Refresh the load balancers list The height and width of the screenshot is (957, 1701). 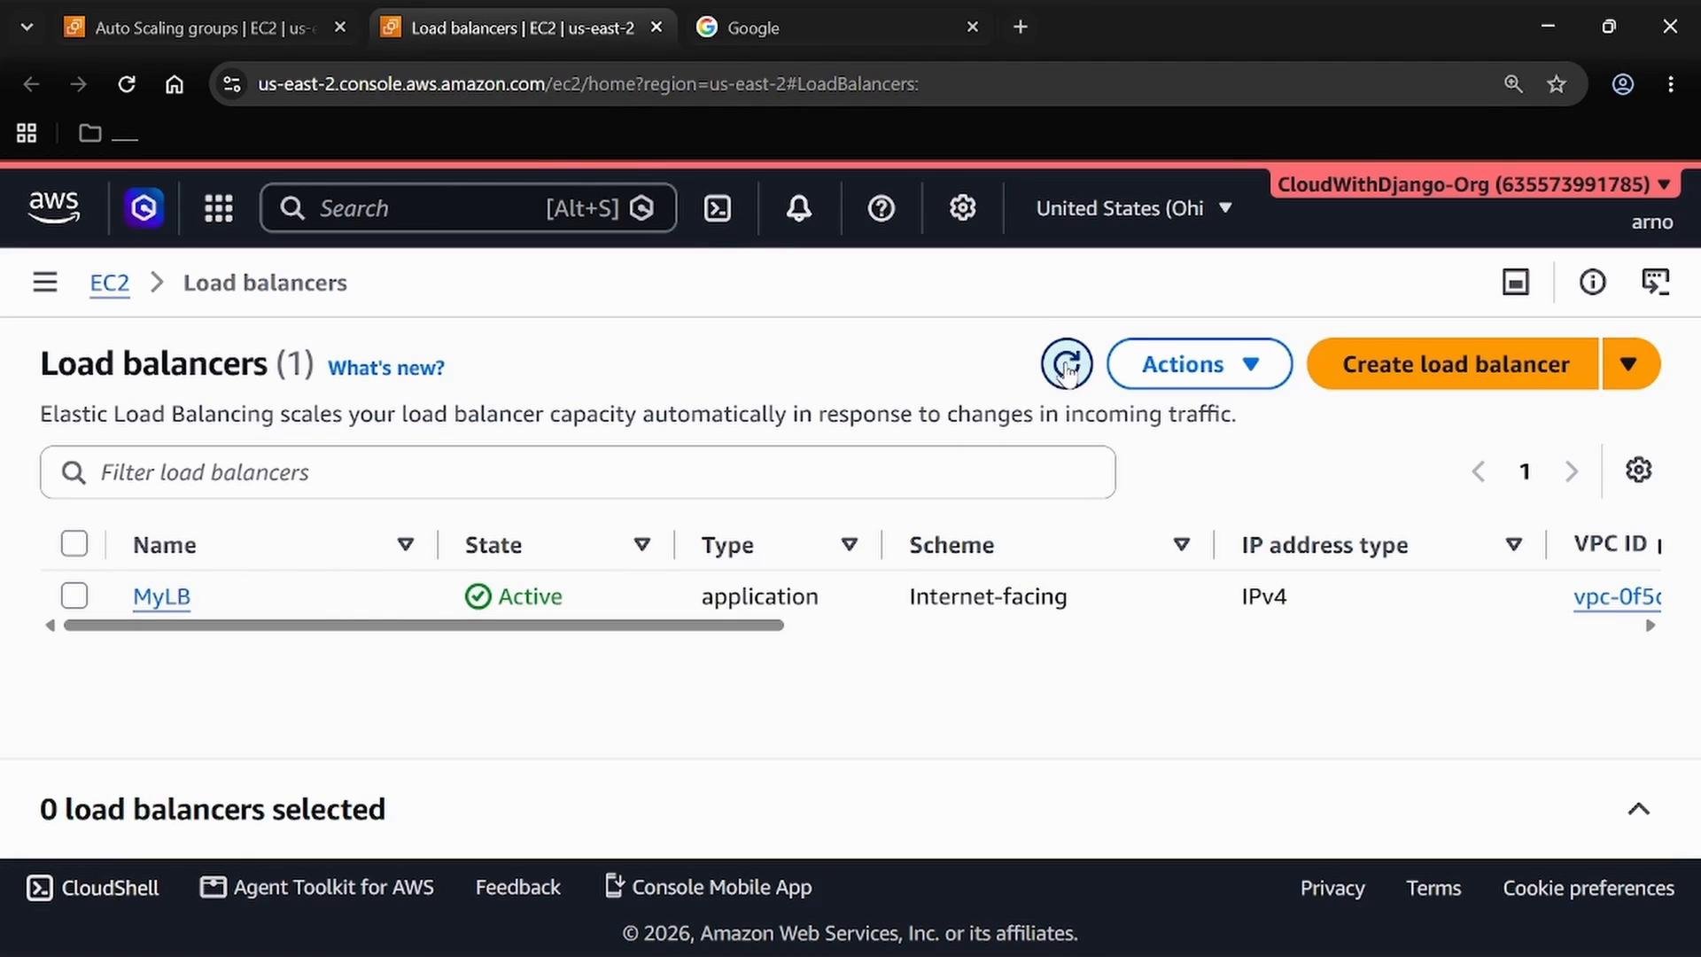(1067, 364)
